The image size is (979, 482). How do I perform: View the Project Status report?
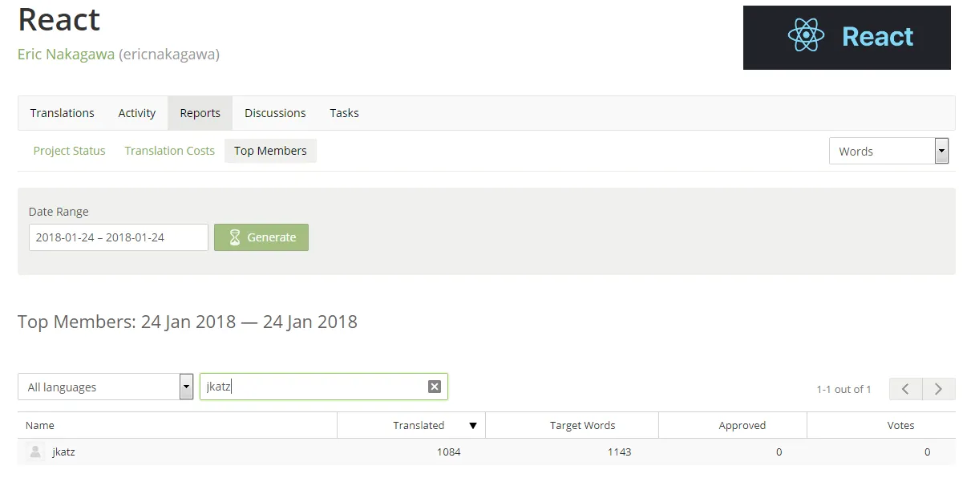point(69,151)
